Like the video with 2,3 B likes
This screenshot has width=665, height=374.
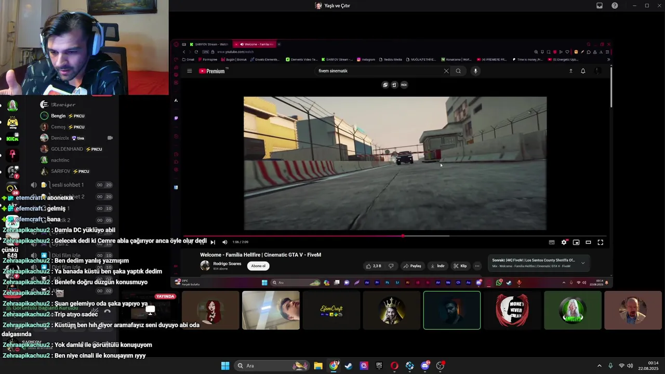(x=374, y=266)
